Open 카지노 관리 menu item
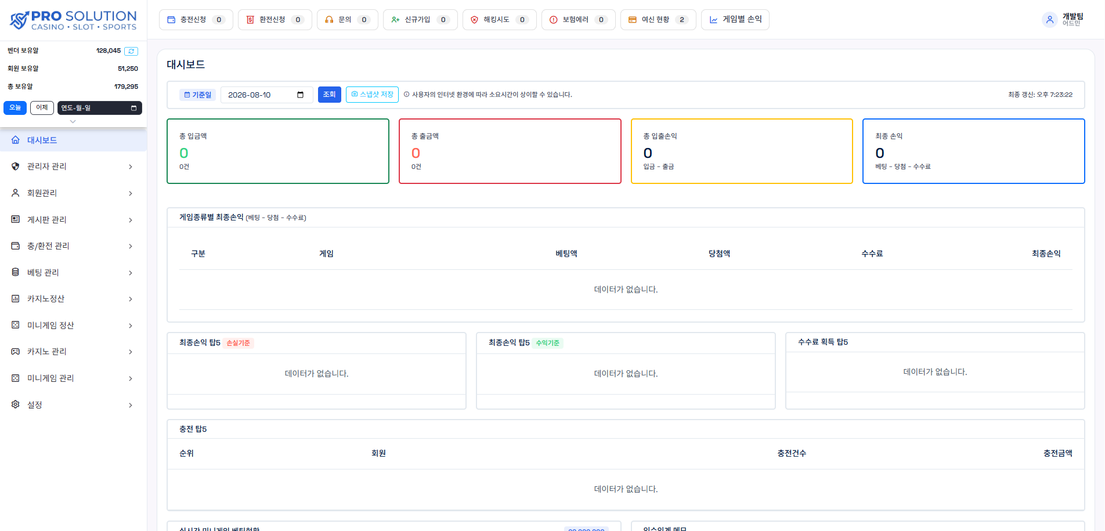Screen dimensions: 1105x531 coord(73,352)
